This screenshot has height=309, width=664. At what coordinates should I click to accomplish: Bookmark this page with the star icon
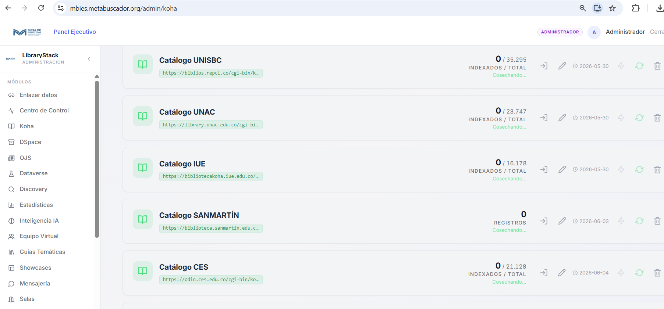(x=612, y=8)
